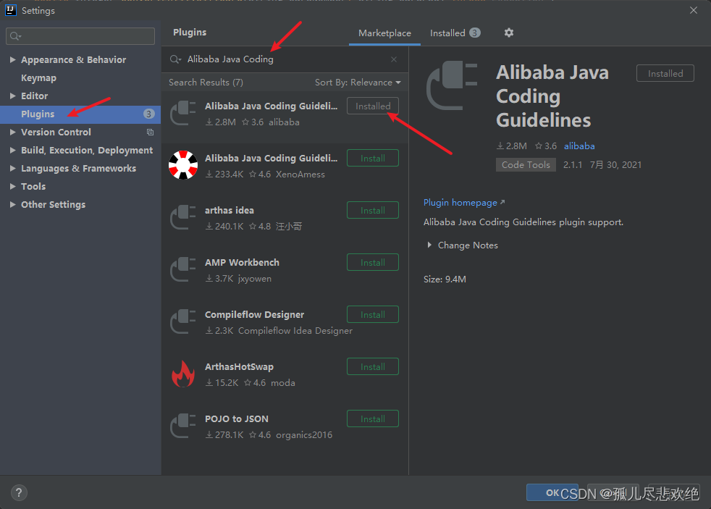Click the plugin search magnifier icon

(x=175, y=59)
